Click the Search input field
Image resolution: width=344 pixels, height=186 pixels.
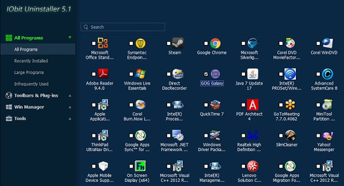(123, 27)
